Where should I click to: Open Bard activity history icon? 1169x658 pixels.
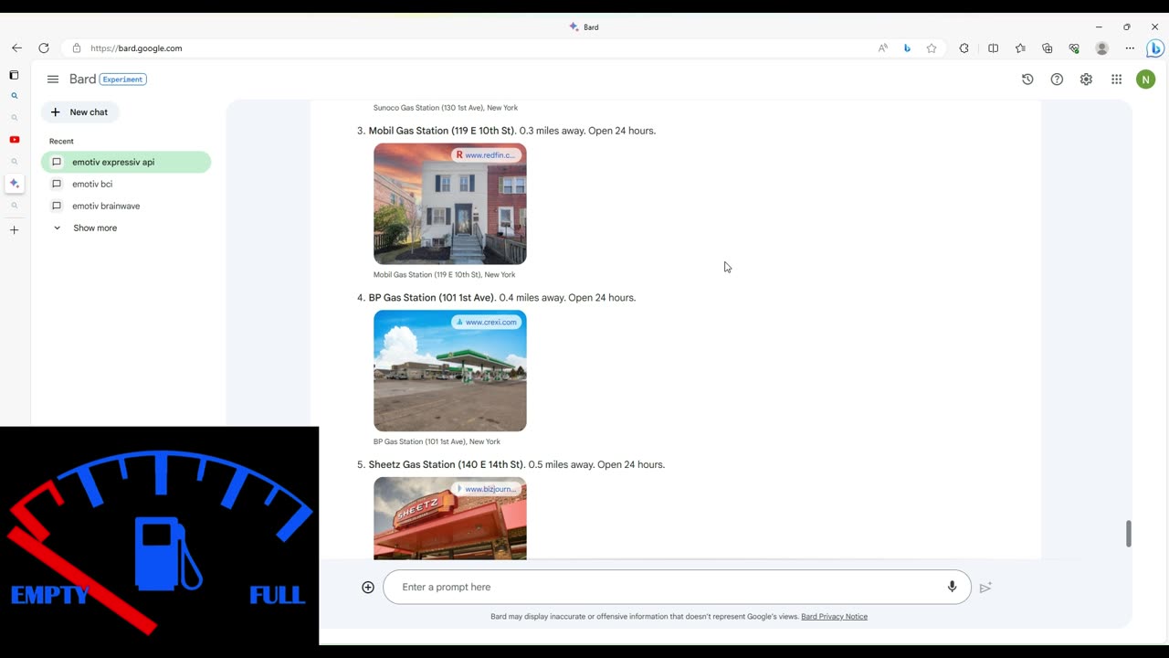pyautogui.click(x=1027, y=80)
